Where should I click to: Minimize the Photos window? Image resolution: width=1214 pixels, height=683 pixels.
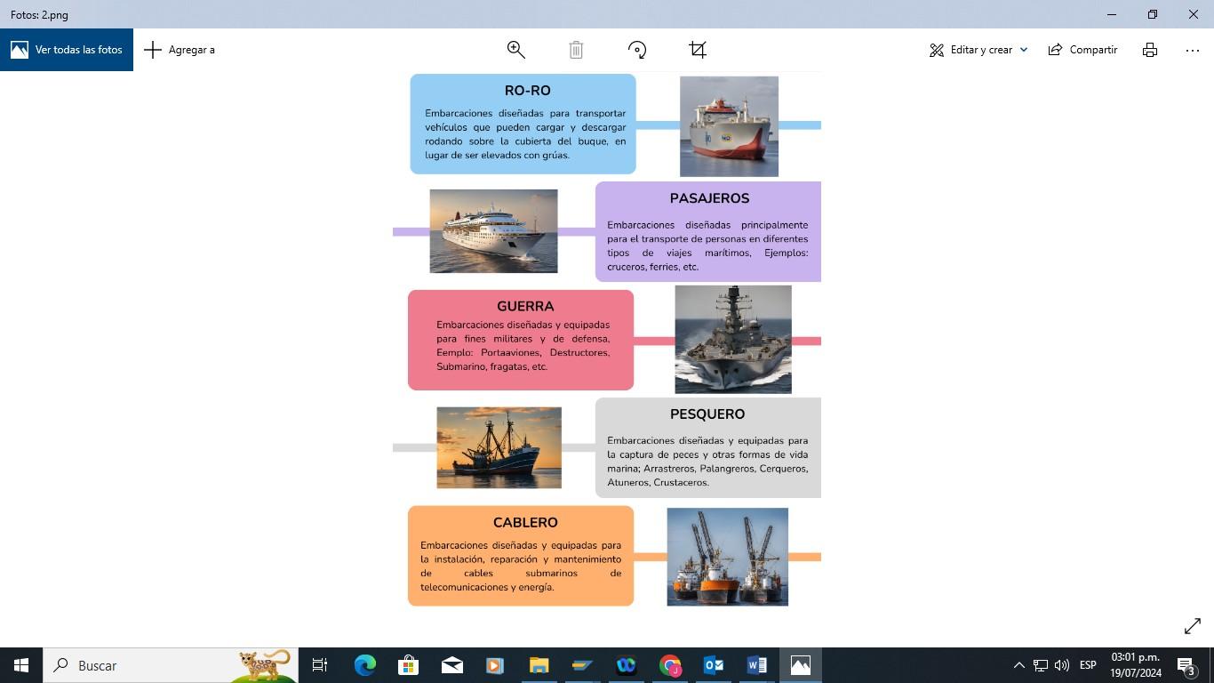1111,14
